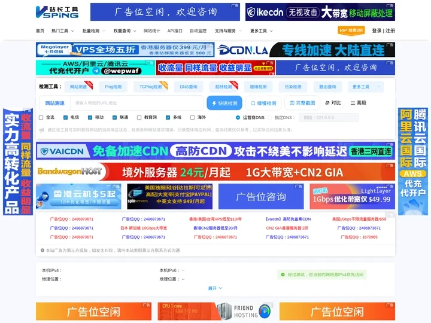
Task: Select the 劫持检测 tool tab
Action: click(x=223, y=87)
